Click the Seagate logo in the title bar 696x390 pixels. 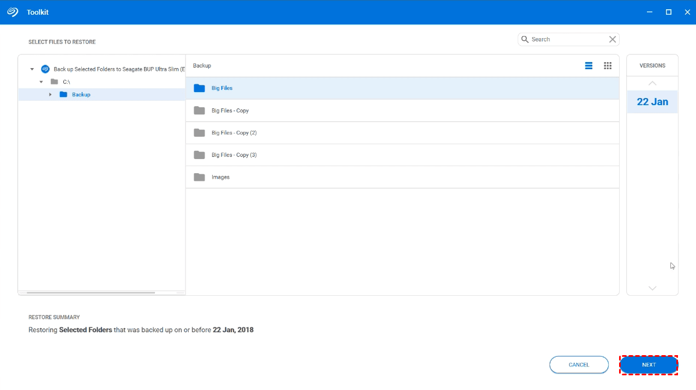tap(12, 11)
